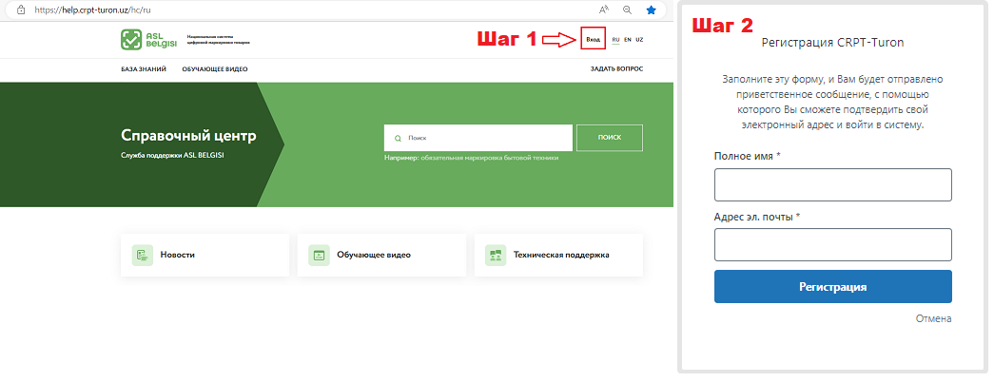Screen dimensions: 994x382
Task: Click the browser URL help.crpt-turon.uz address
Action: (x=92, y=10)
